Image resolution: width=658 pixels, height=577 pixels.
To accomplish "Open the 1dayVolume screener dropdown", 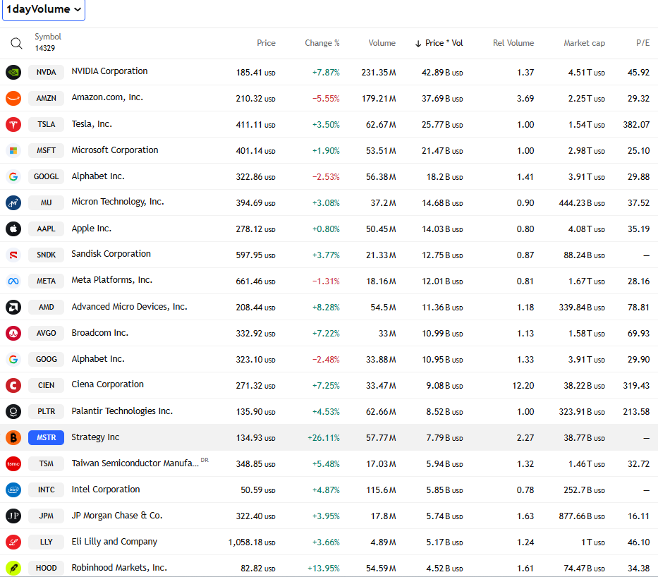I will click(44, 9).
